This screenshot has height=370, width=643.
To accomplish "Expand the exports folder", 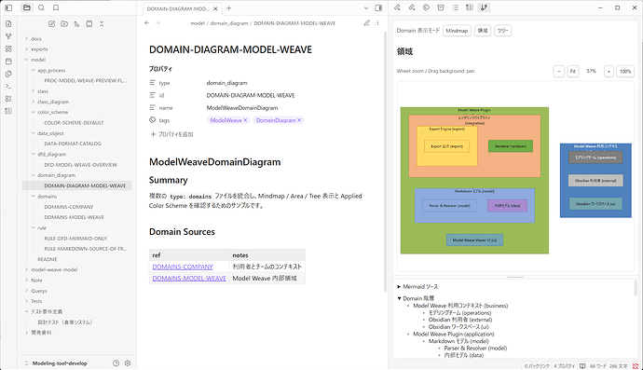I will point(27,49).
